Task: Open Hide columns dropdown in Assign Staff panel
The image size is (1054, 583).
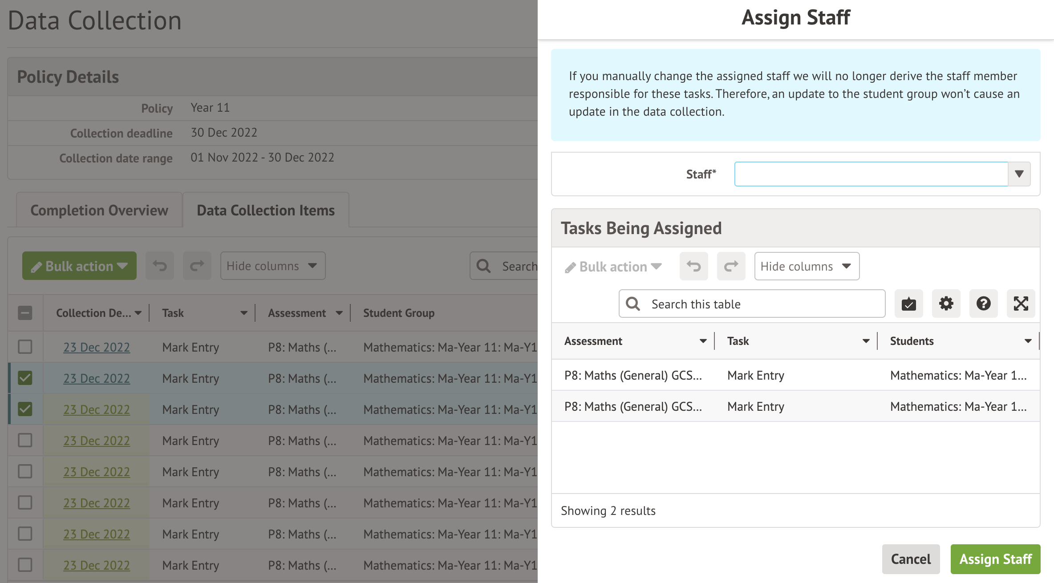Action: tap(807, 267)
